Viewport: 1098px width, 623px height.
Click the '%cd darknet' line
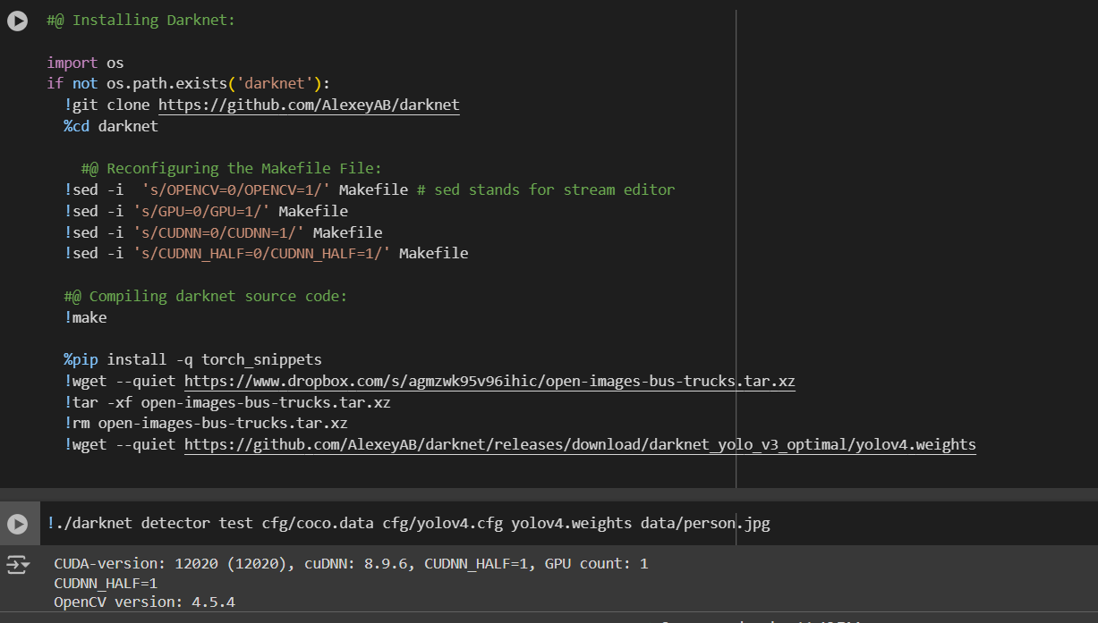111,126
